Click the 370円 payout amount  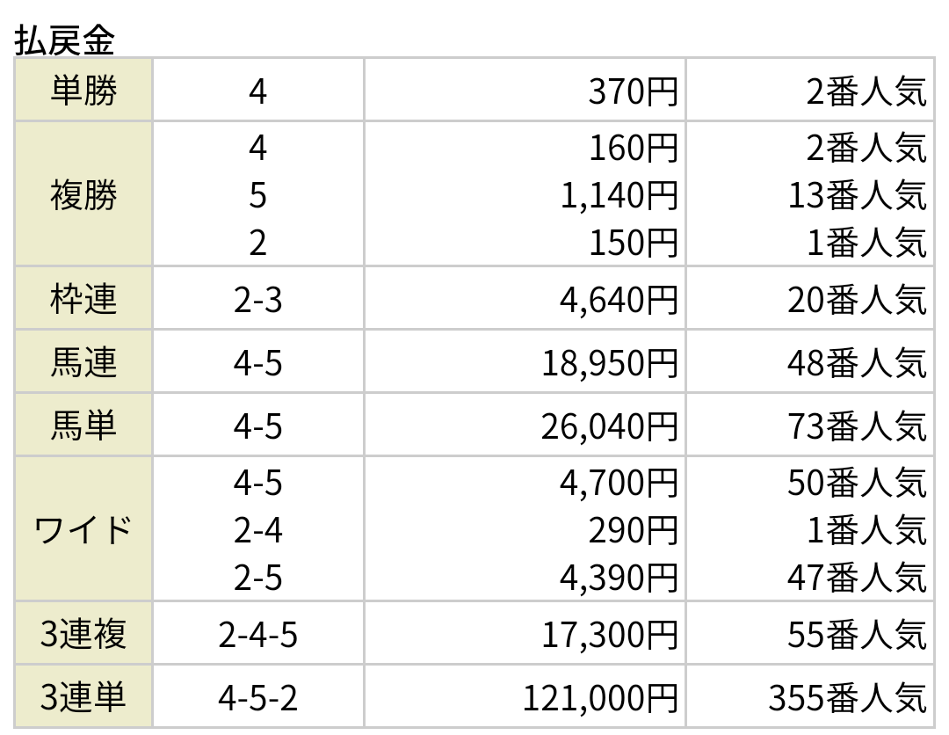[x=633, y=92]
